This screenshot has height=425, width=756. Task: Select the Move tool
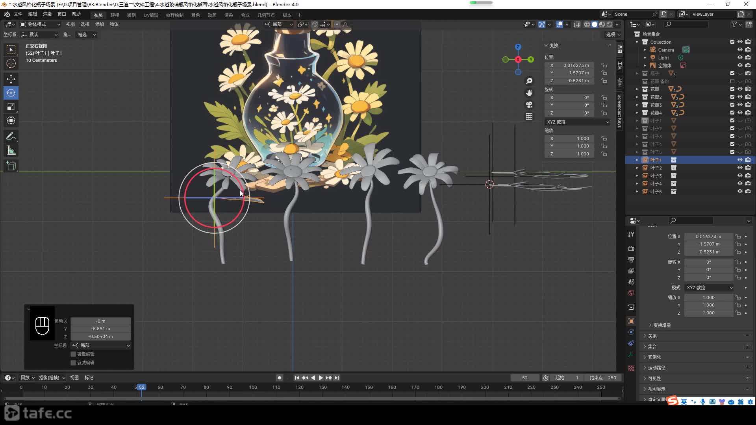(11, 79)
